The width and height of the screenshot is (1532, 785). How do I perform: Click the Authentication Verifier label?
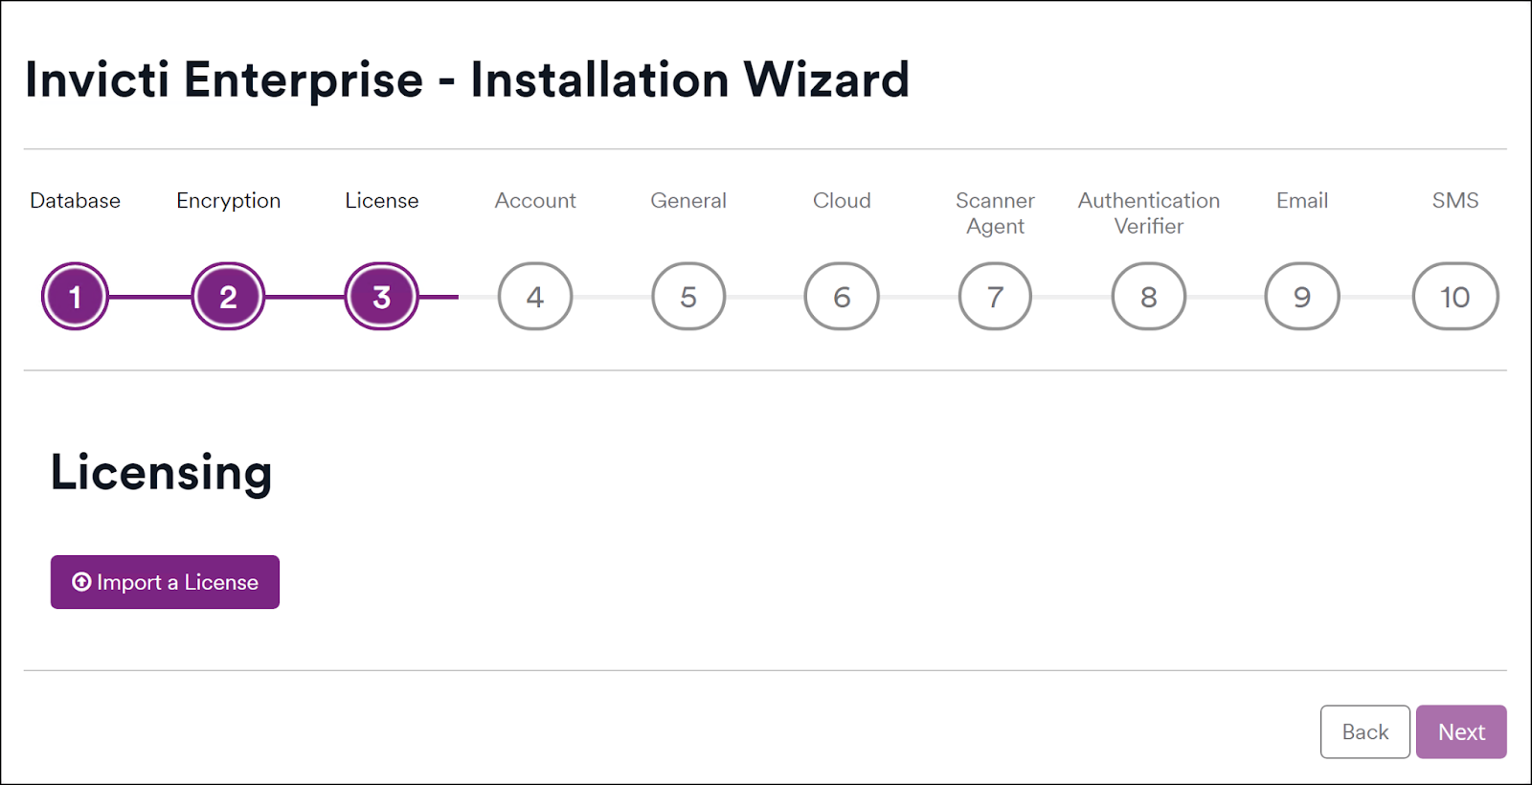tap(1148, 213)
